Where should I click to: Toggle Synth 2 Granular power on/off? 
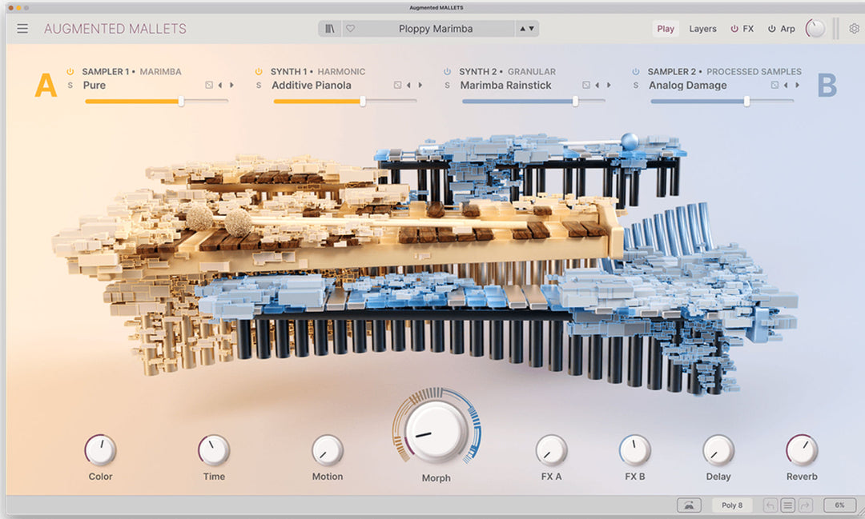(x=448, y=72)
